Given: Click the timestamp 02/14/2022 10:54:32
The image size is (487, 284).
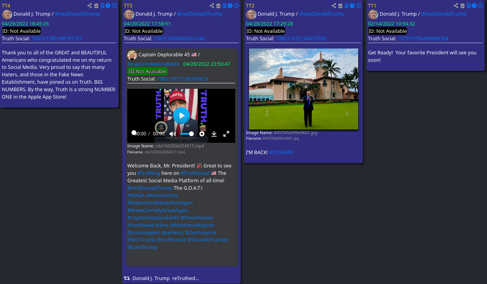Looking at the screenshot, I should pyautogui.click(x=391, y=24).
